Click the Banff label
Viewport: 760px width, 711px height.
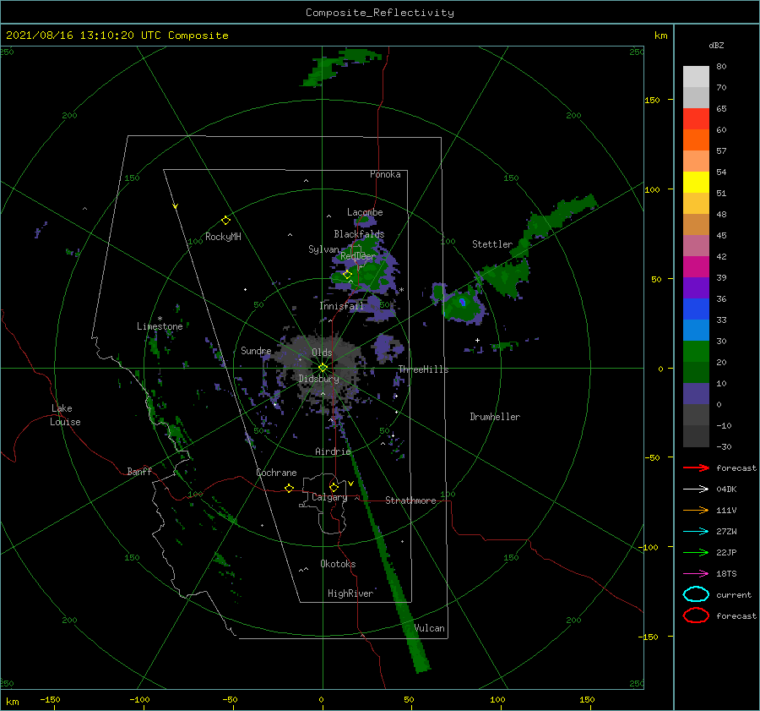pyautogui.click(x=139, y=471)
